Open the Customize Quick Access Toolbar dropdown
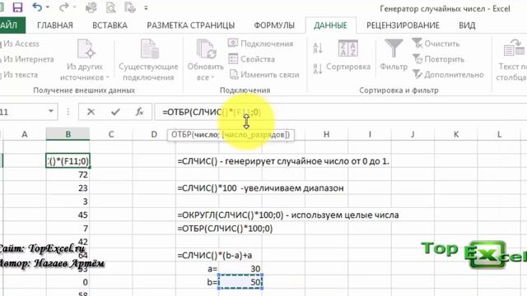 click(x=146, y=7)
